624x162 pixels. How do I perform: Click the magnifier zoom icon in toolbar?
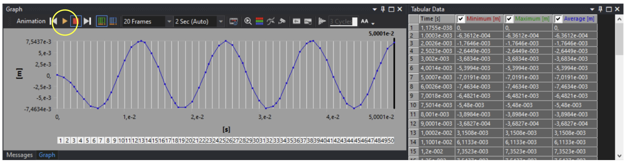pyautogui.click(x=248, y=21)
